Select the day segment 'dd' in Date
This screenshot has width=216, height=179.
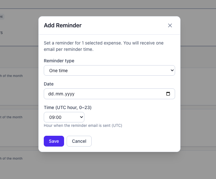pyautogui.click(x=51, y=94)
